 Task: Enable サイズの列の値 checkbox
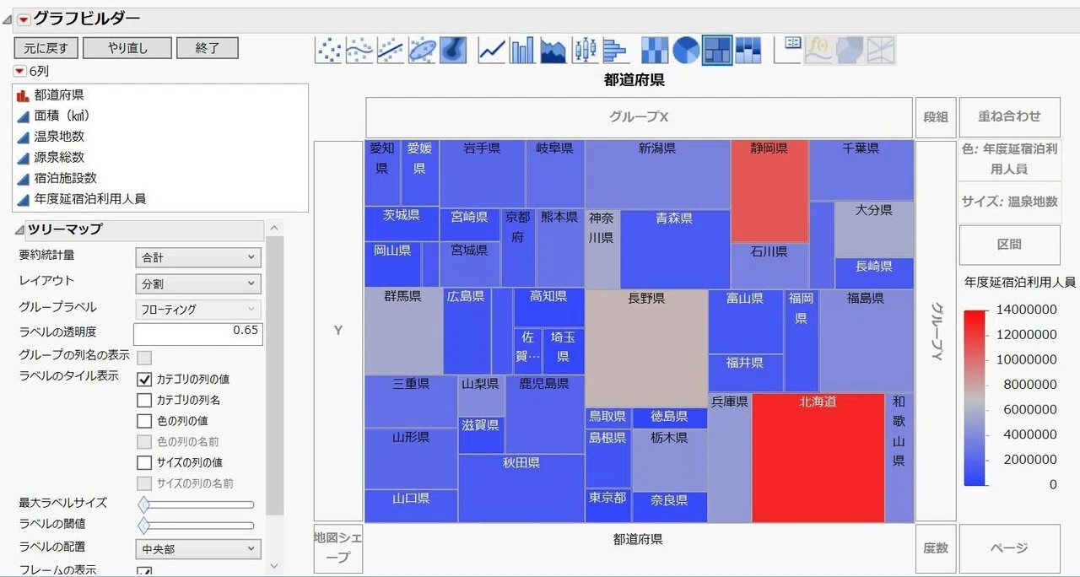[x=144, y=462]
